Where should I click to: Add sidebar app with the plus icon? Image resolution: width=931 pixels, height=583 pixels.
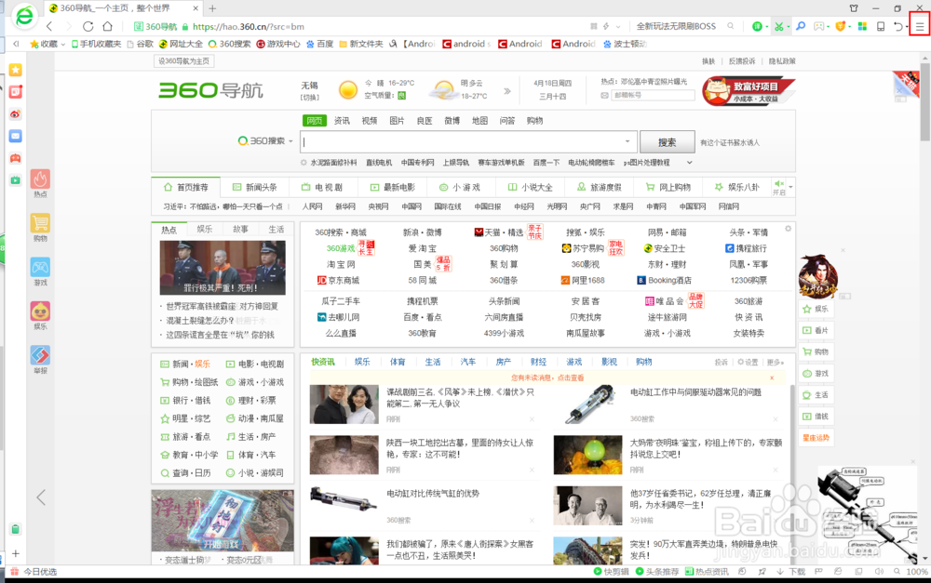point(16,553)
